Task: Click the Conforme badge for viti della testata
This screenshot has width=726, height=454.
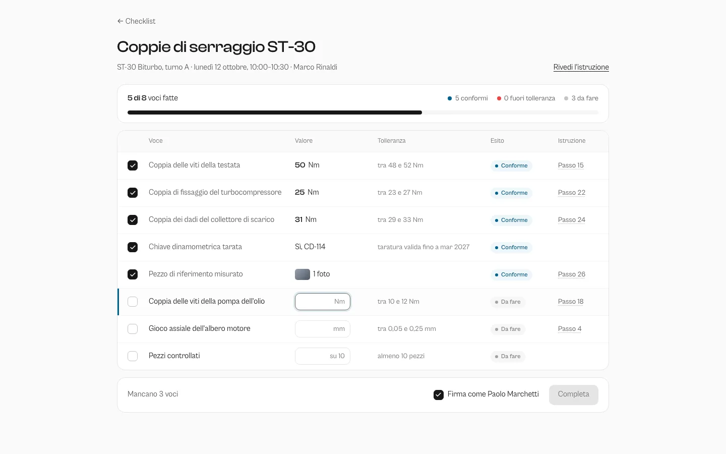Action: click(x=511, y=165)
